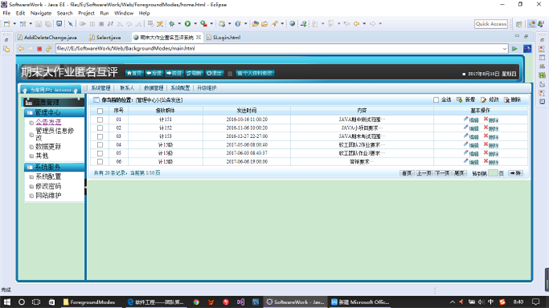Image resolution: width=549 pixels, height=308 pixels.
Task: Click the Run green play toolbar icon
Action: (x=187, y=24)
